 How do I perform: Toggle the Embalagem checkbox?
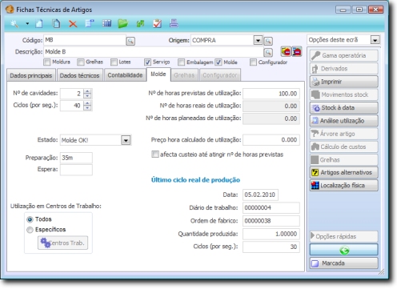[182, 62]
